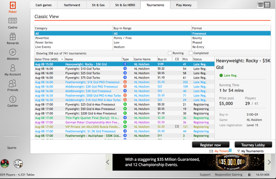The image size is (276, 179).
Task: Show previous promotional banner
Action: tap(108, 162)
